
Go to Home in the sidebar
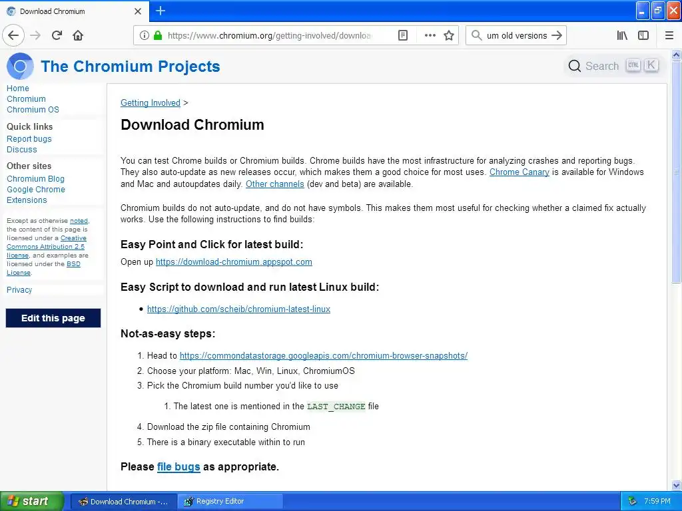point(18,88)
